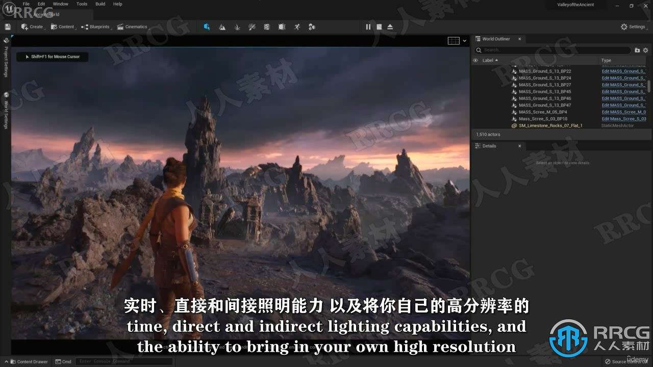
Task: Close the Details panel tab
Action: coord(520,146)
